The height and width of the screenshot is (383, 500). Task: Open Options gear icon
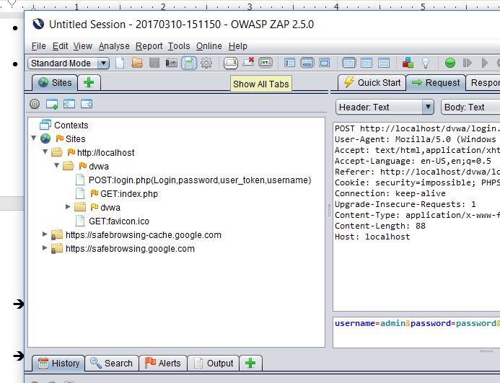tap(206, 63)
